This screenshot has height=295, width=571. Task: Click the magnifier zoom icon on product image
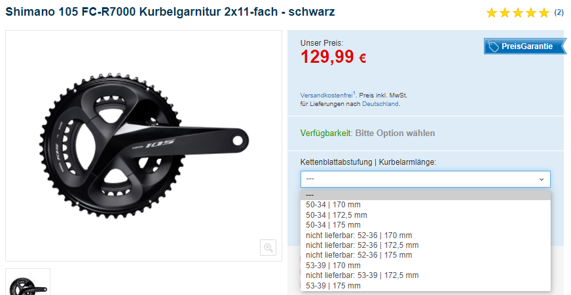(268, 248)
